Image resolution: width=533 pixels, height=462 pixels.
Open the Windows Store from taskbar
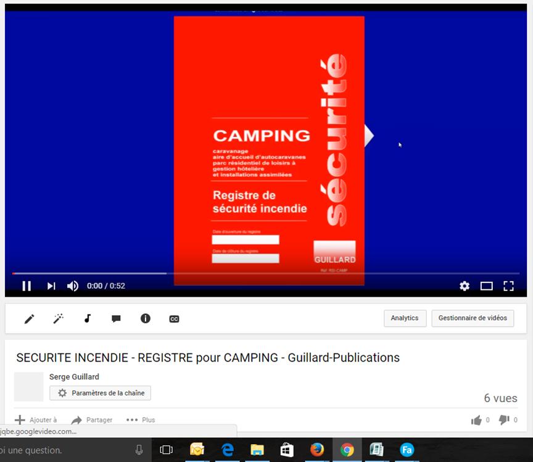[287, 450]
